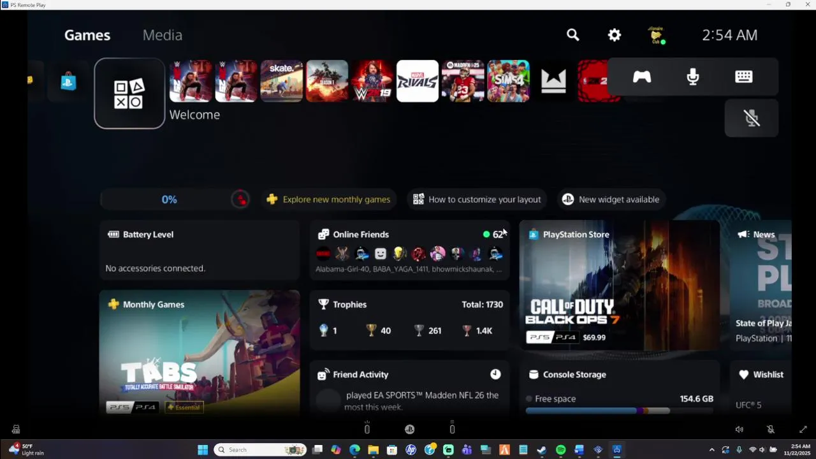Click the red circular download icon

click(240, 200)
